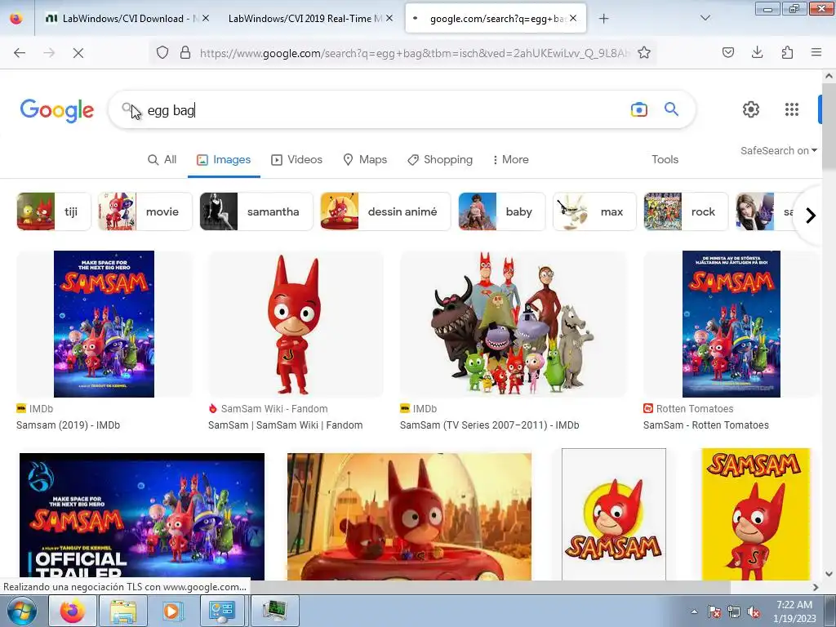Close the LabWindows/CVI Download tab

pos(206,18)
